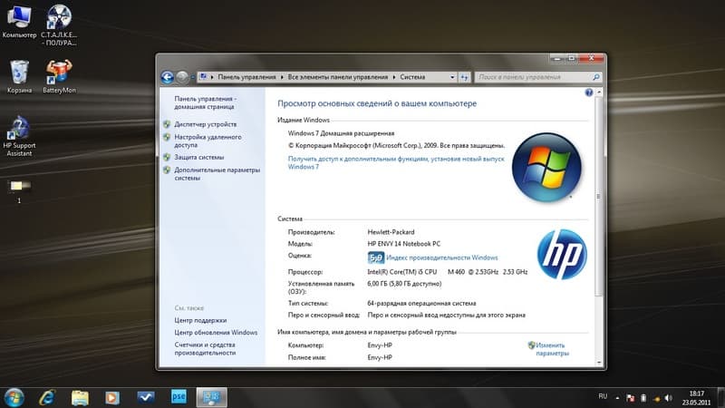Click the search magnifier icon
Image resolution: width=725 pixels, height=408 pixels.
(596, 77)
